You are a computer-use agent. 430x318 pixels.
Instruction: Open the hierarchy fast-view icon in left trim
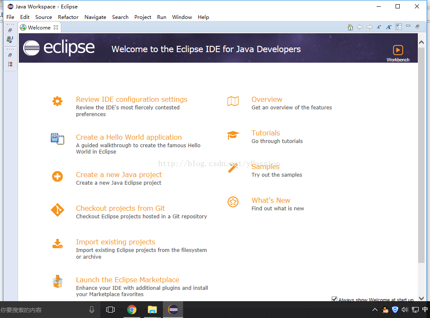point(10,64)
